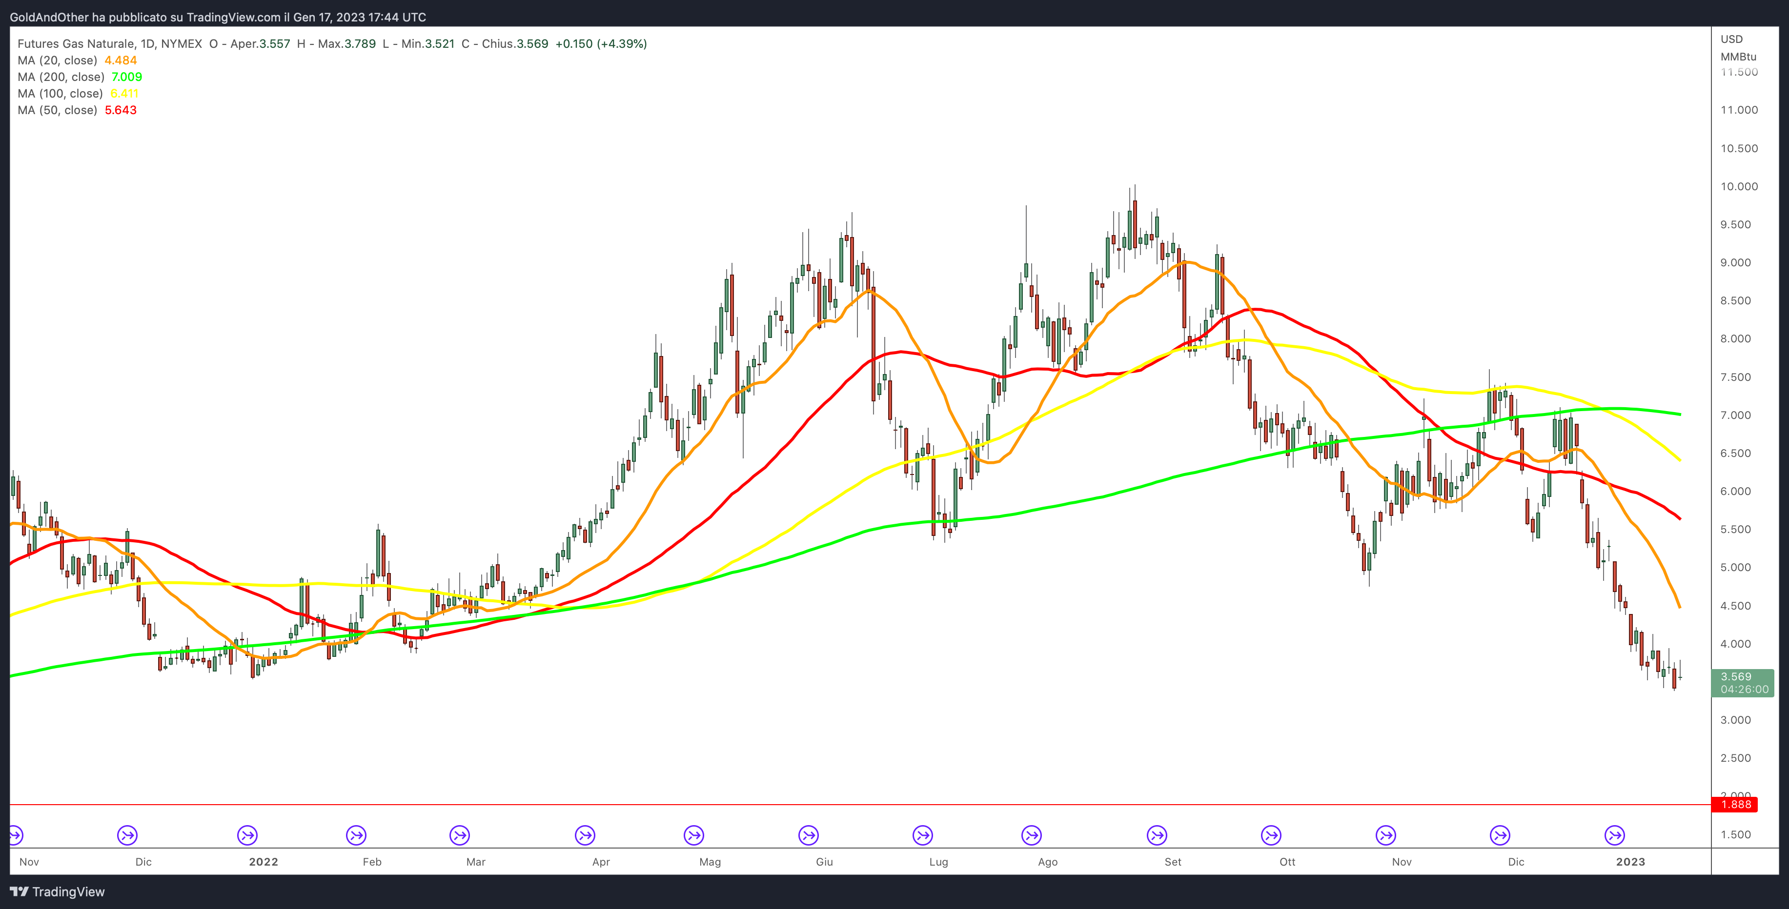The width and height of the screenshot is (1789, 909).
Task: Click the GoldAndOther publication header text
Action: (218, 18)
